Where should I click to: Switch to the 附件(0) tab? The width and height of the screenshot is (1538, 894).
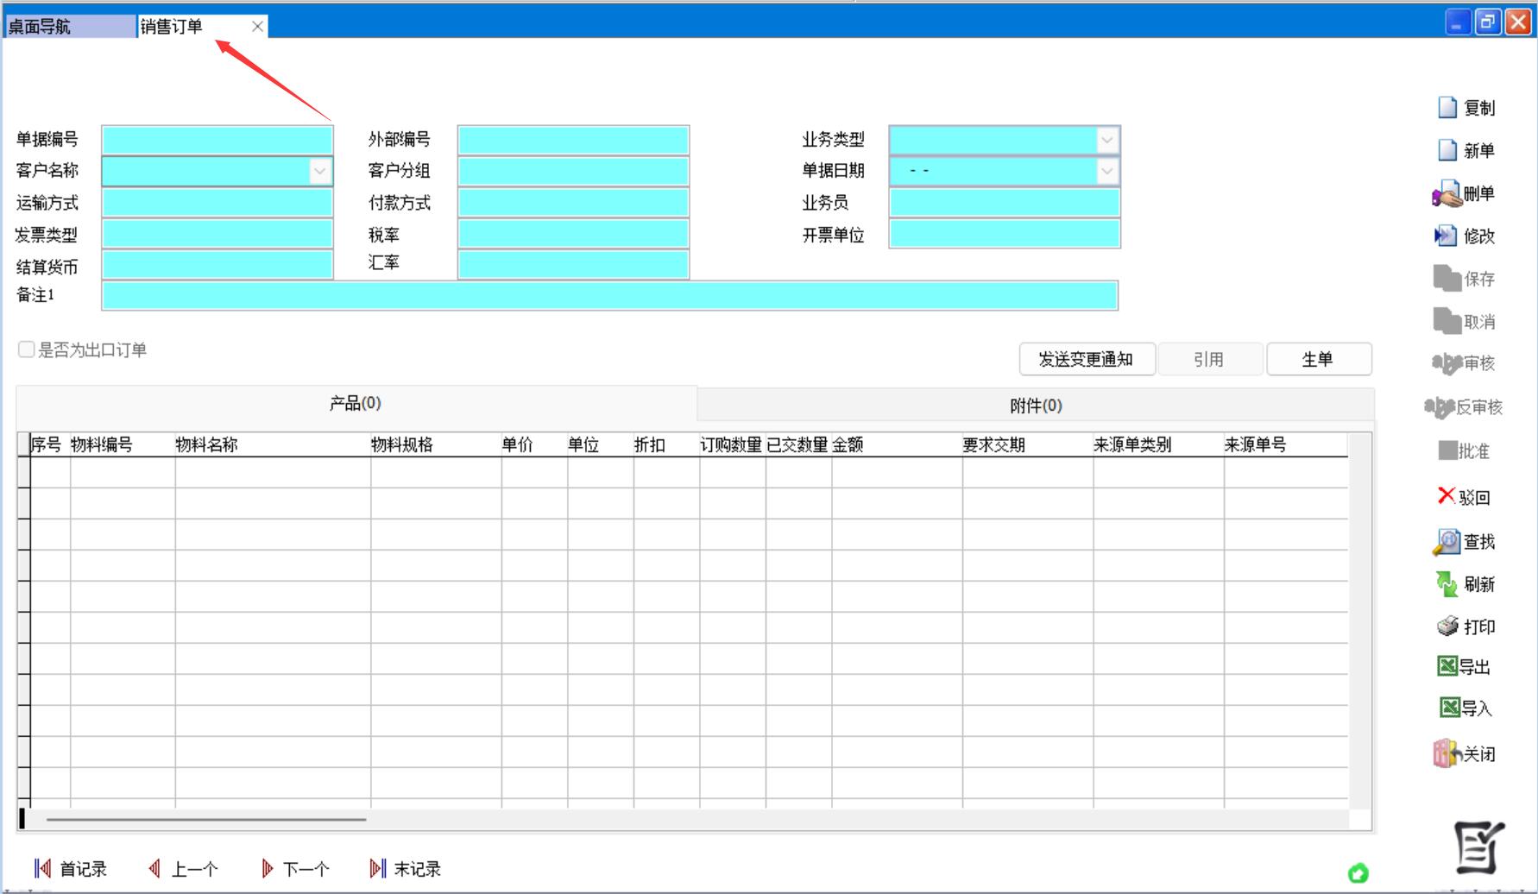pos(1035,406)
